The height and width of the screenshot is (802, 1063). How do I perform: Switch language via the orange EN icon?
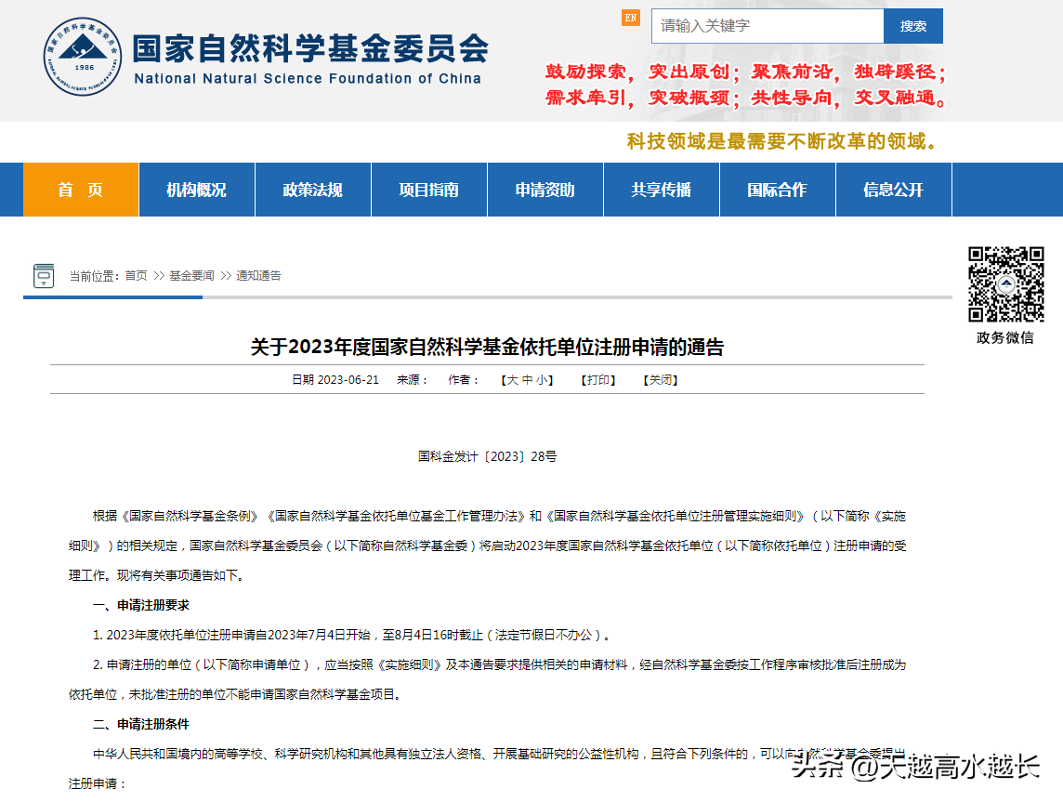coord(631,19)
